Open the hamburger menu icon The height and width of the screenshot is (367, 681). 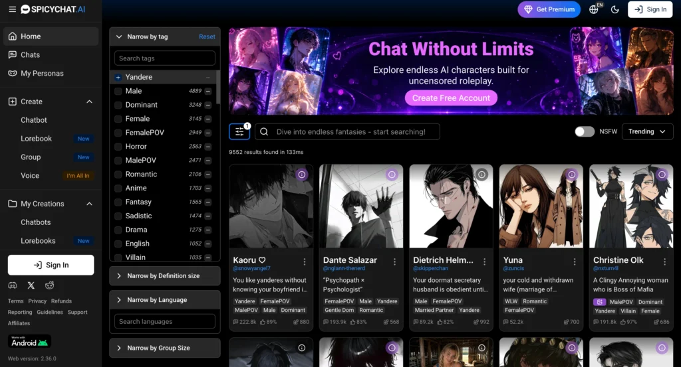pyautogui.click(x=12, y=9)
